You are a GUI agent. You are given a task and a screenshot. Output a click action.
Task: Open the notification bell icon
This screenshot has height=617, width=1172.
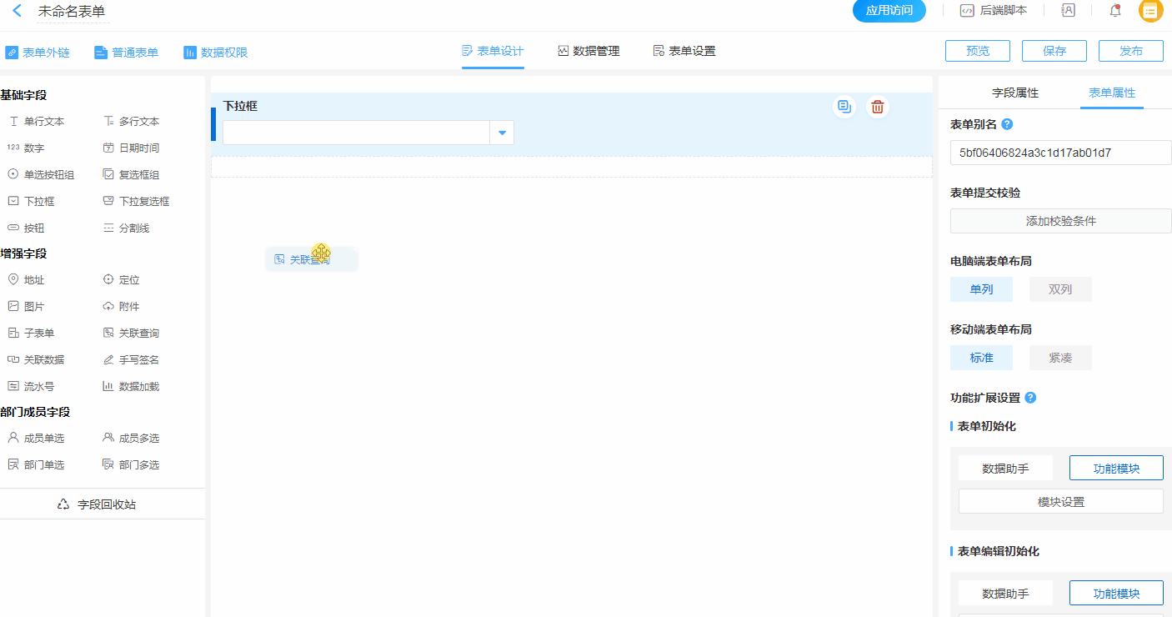pos(1114,11)
